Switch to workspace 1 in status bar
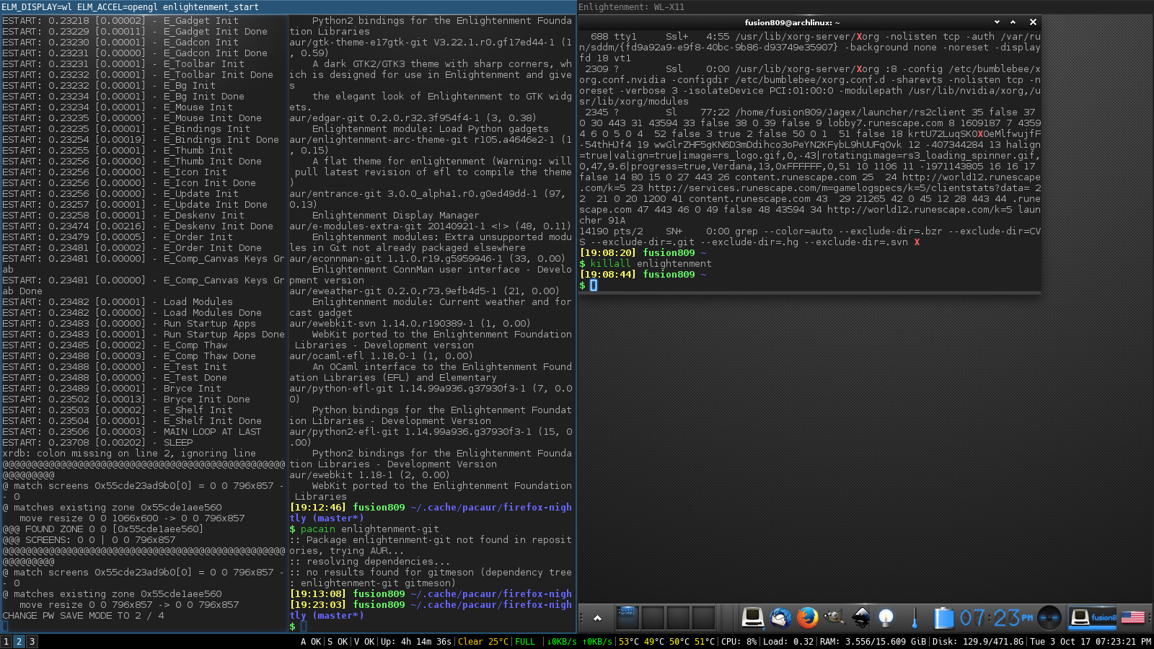1154x649 pixels. point(6,641)
